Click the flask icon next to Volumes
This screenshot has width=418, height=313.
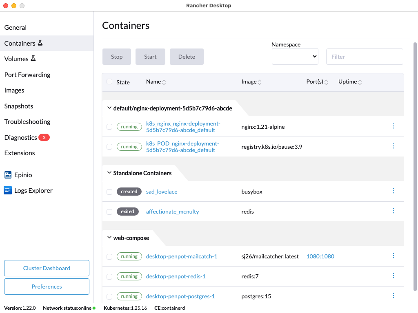[x=32, y=58]
